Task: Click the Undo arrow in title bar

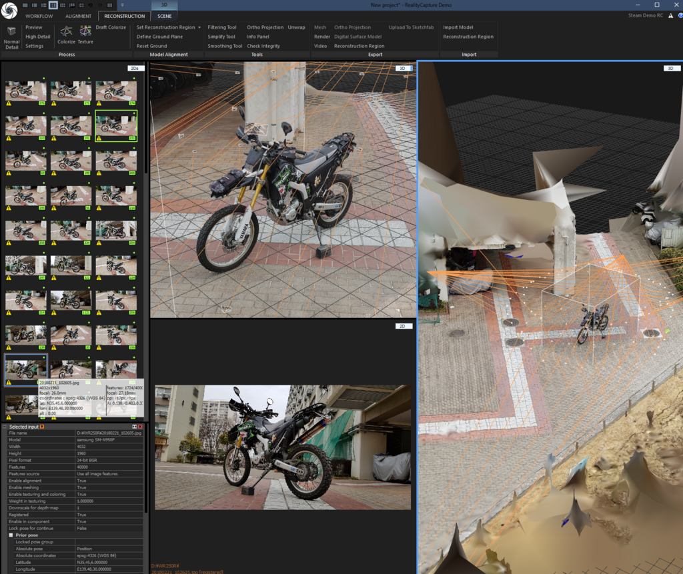Action: [x=90, y=5]
